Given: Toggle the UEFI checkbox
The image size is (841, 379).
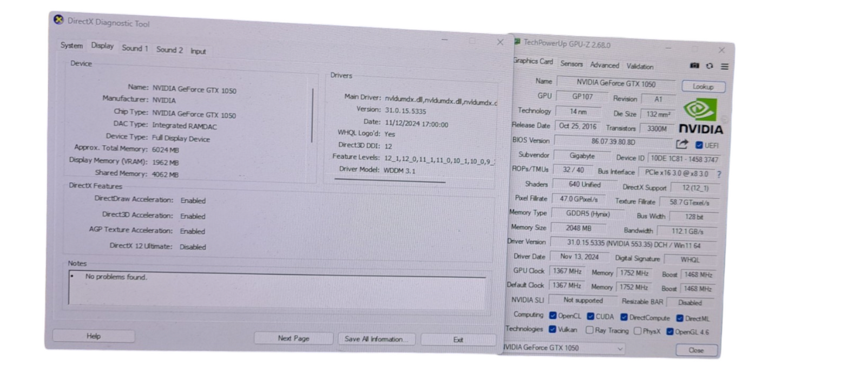Looking at the screenshot, I should click(699, 145).
